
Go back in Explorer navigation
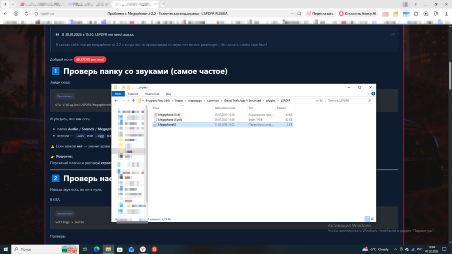click(116, 101)
